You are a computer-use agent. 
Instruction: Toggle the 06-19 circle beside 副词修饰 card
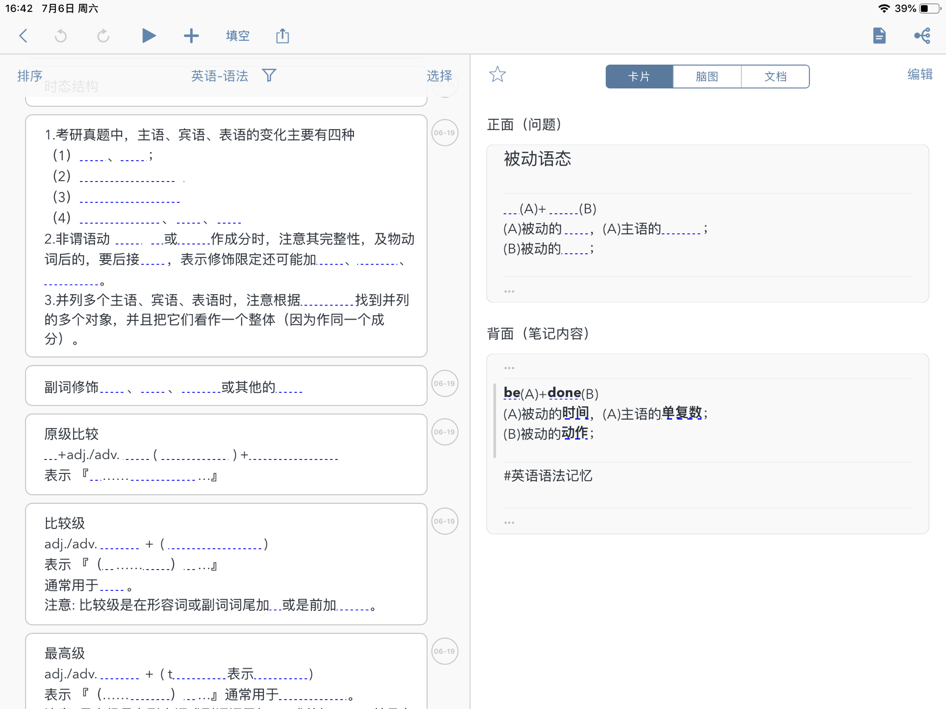point(445,383)
